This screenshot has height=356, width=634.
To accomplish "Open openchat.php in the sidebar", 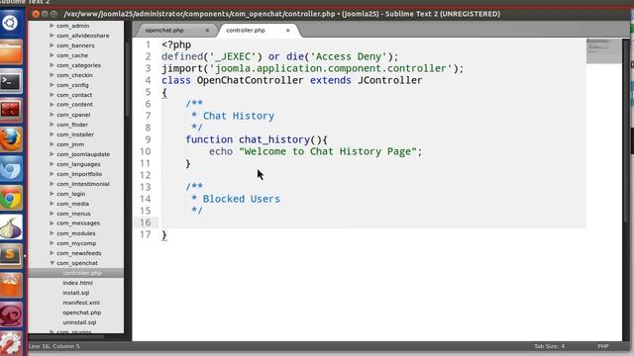I will (81, 312).
